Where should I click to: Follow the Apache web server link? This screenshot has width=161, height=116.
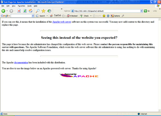pos(62,22)
